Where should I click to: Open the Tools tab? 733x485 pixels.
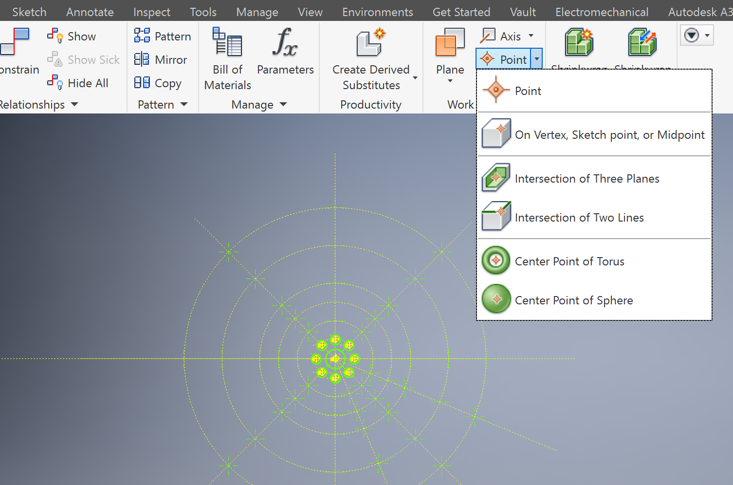click(x=203, y=12)
